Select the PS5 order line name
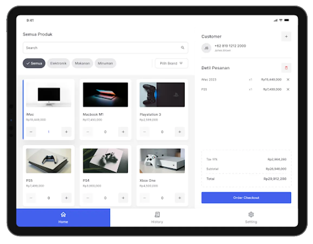 click(204, 89)
